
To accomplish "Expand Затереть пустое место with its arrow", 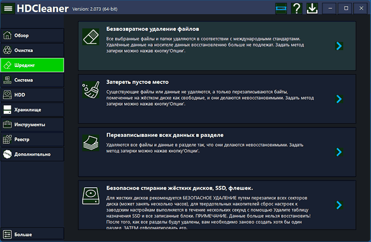I will 339,99.
